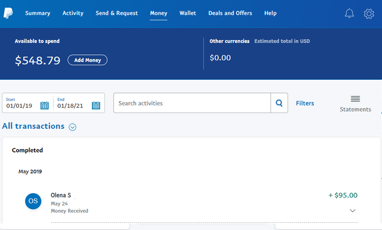Open Deals and Offers
This screenshot has height=230, width=382.
[230, 13]
